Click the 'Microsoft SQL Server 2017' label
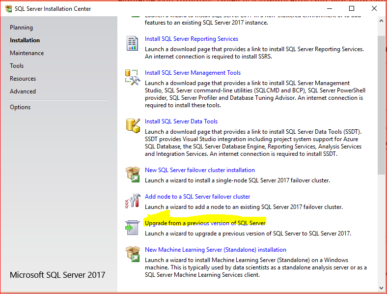The height and width of the screenshot is (294, 387). point(57,275)
